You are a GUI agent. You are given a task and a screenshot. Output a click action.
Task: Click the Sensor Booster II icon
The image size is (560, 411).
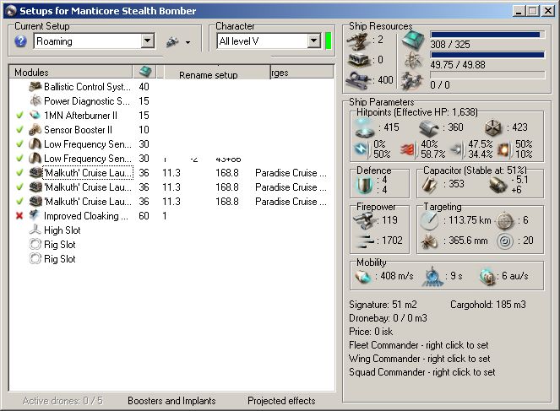click(35, 129)
